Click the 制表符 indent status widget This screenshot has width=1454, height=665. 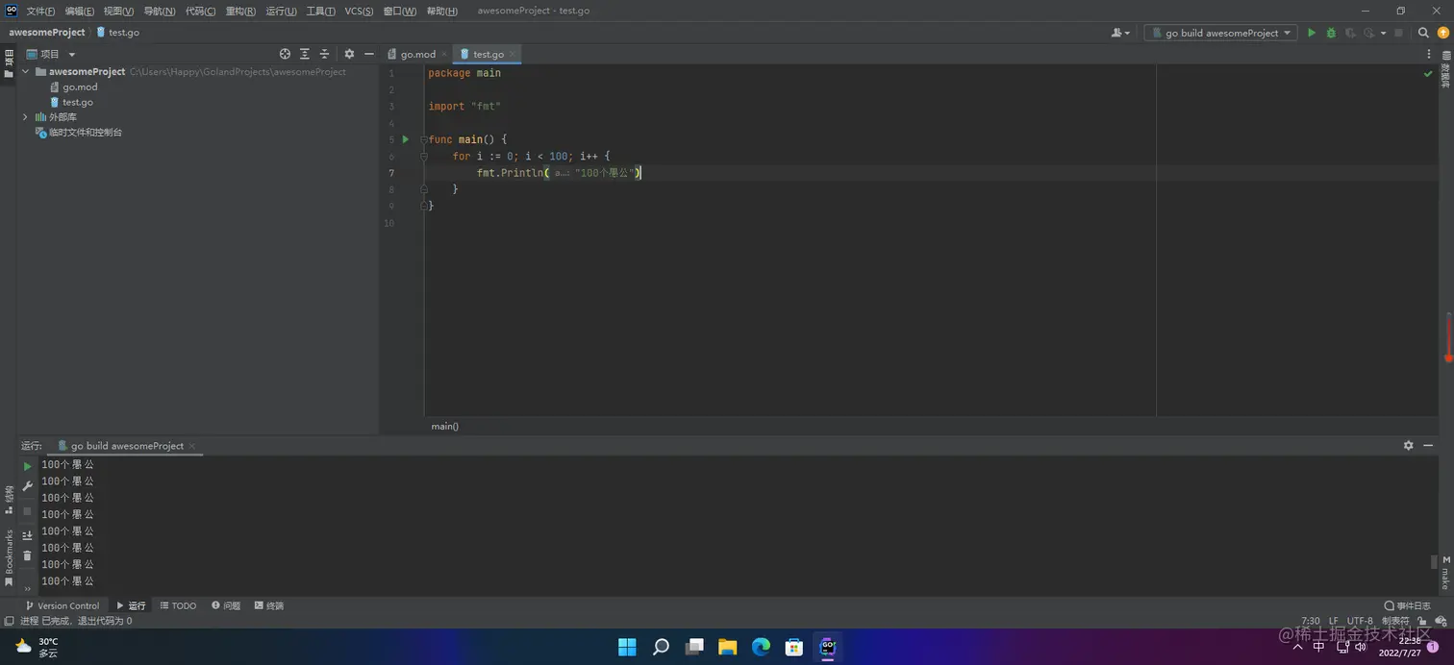coord(1395,621)
